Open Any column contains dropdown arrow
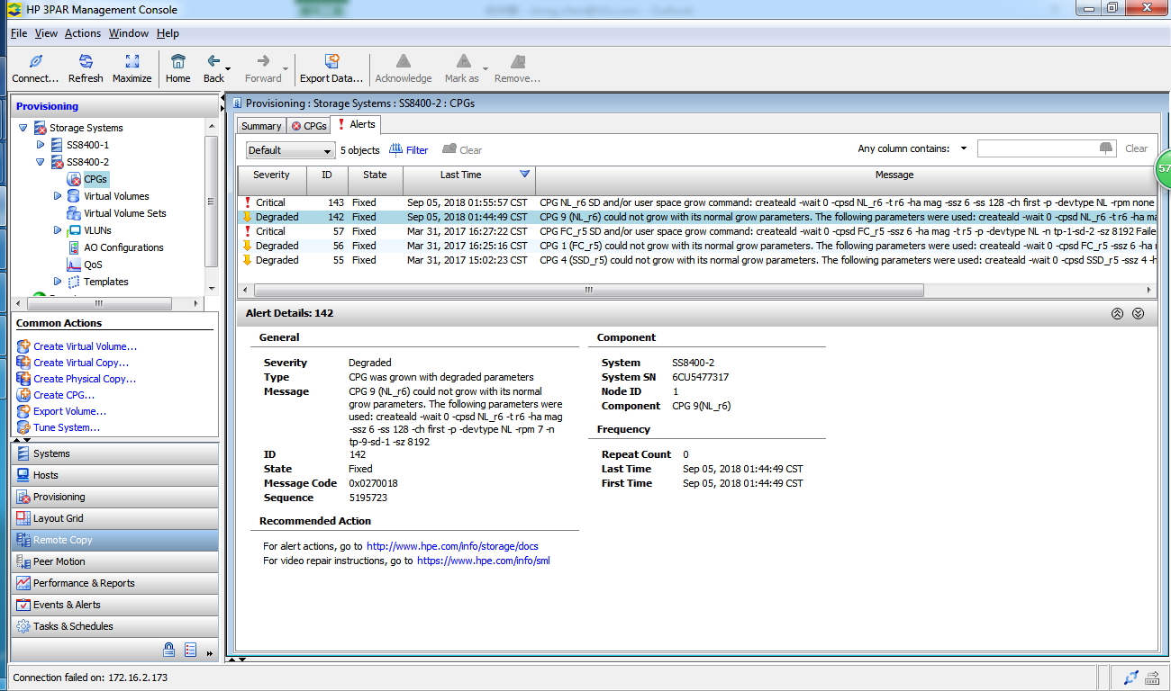The height and width of the screenshot is (691, 1171). [963, 148]
